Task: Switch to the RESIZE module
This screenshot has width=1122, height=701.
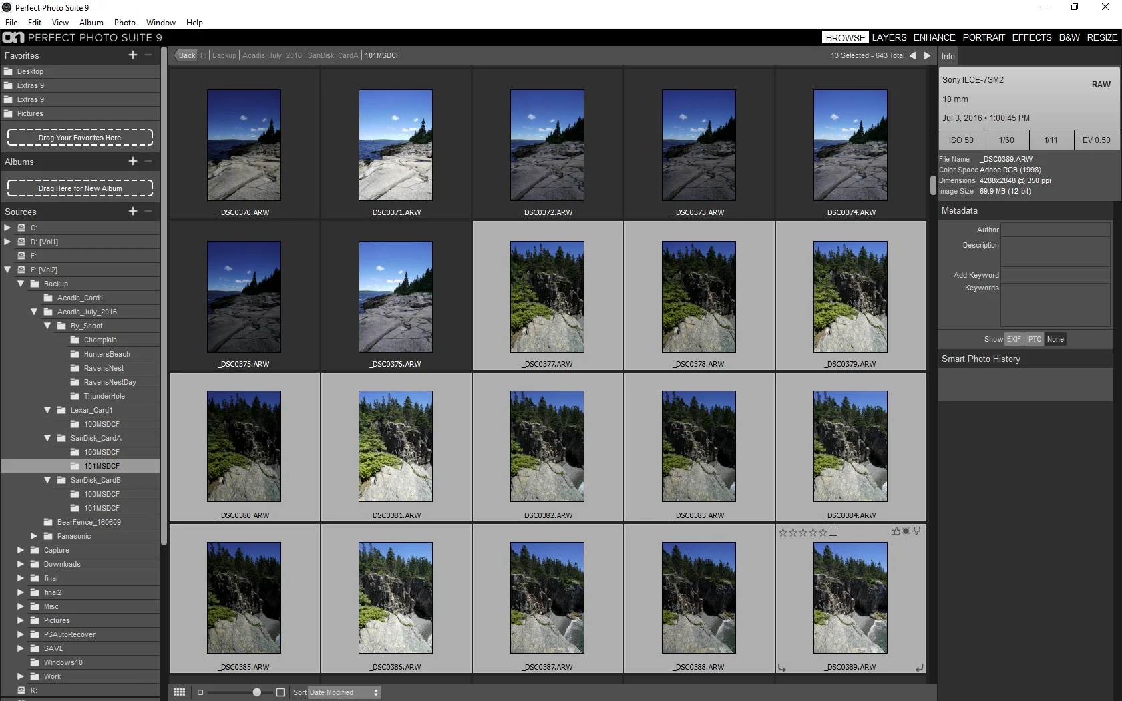Action: click(x=1102, y=37)
